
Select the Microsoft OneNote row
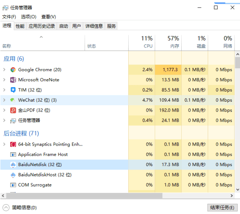[117, 80]
